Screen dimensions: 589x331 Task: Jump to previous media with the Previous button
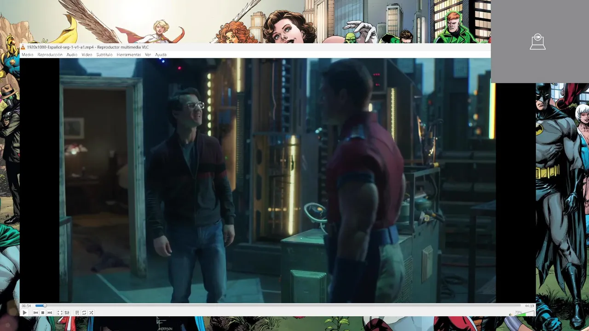tap(36, 313)
